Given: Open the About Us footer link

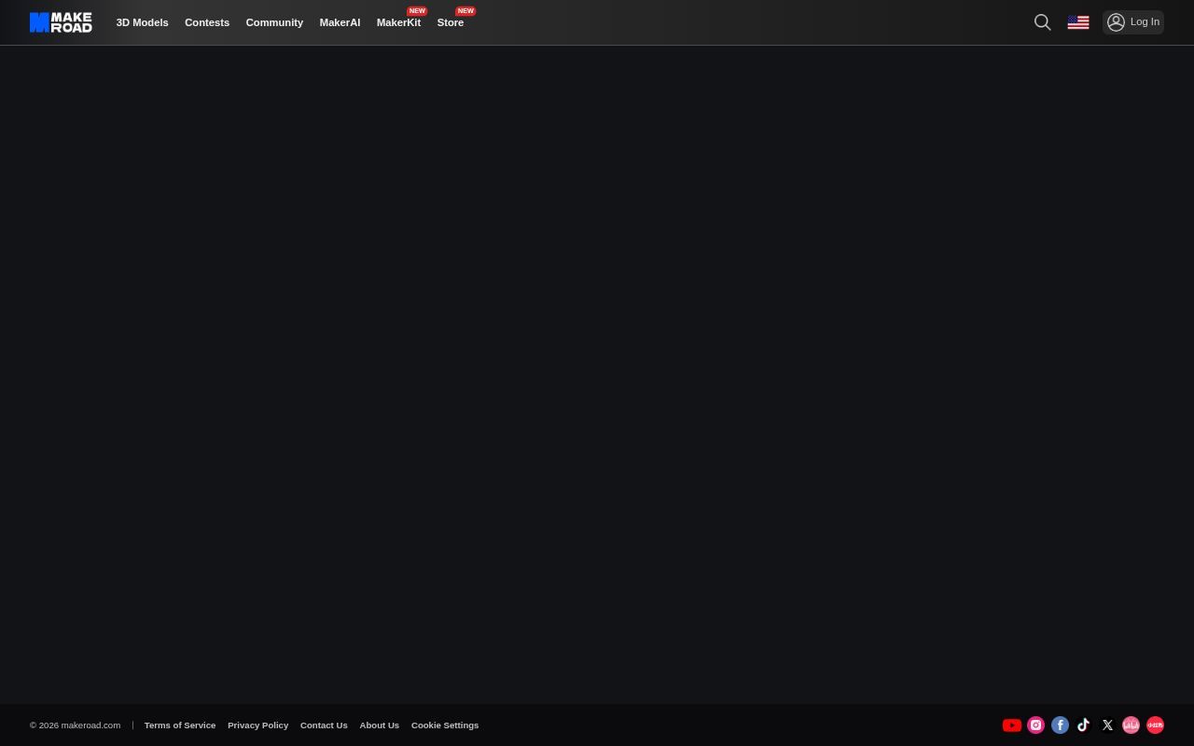Looking at the screenshot, I should pos(379,725).
